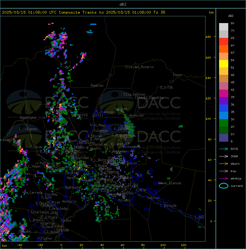Screen dimensions: 246x249
Task: Pick the light blue 30-35 dBZ swatch
Action: (224, 115)
